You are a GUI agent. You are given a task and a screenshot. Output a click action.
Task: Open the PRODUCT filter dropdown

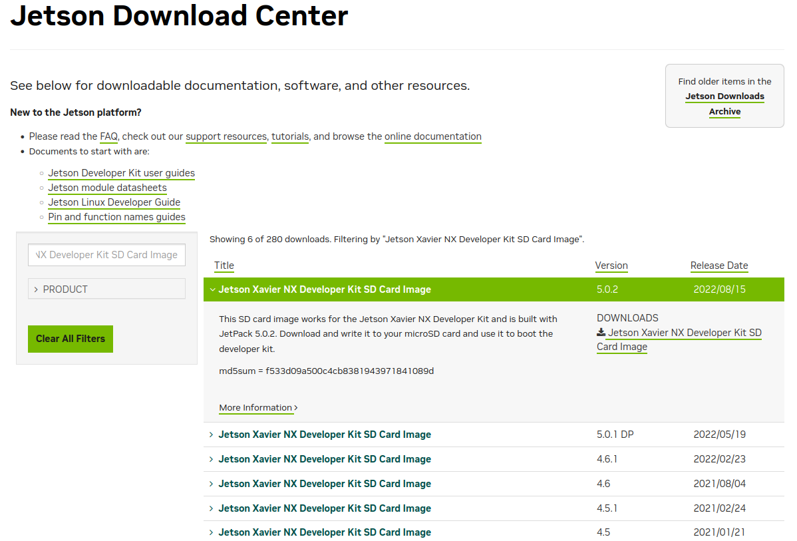(x=106, y=289)
